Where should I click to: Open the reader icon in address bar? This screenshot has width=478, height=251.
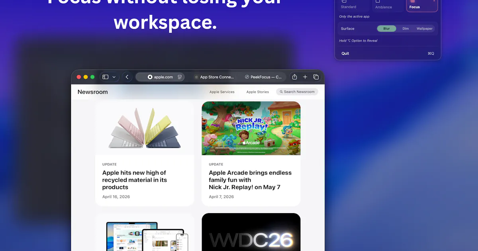(180, 77)
